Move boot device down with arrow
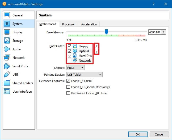172x140 pixels. (x=97, y=52)
